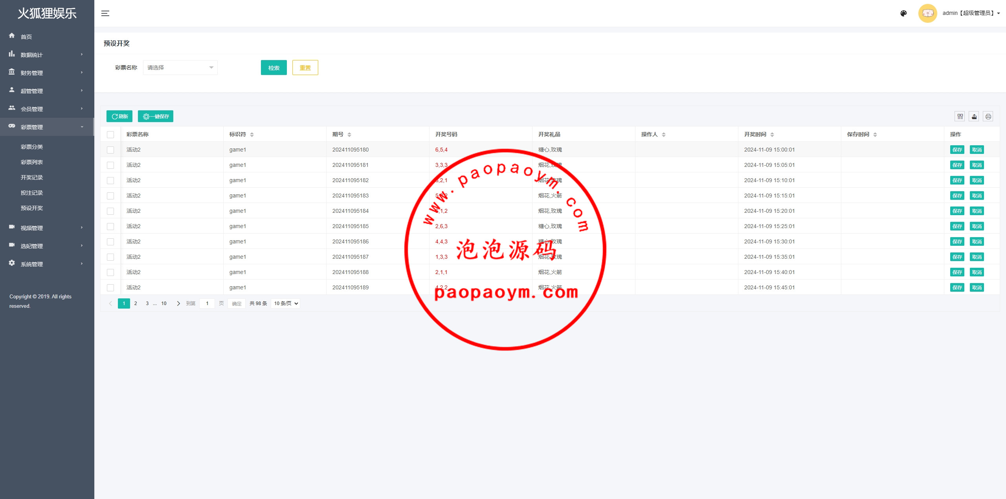The height and width of the screenshot is (499, 1006).
Task: Toggle the sidebar collapse hamburger icon
Action: (x=105, y=13)
